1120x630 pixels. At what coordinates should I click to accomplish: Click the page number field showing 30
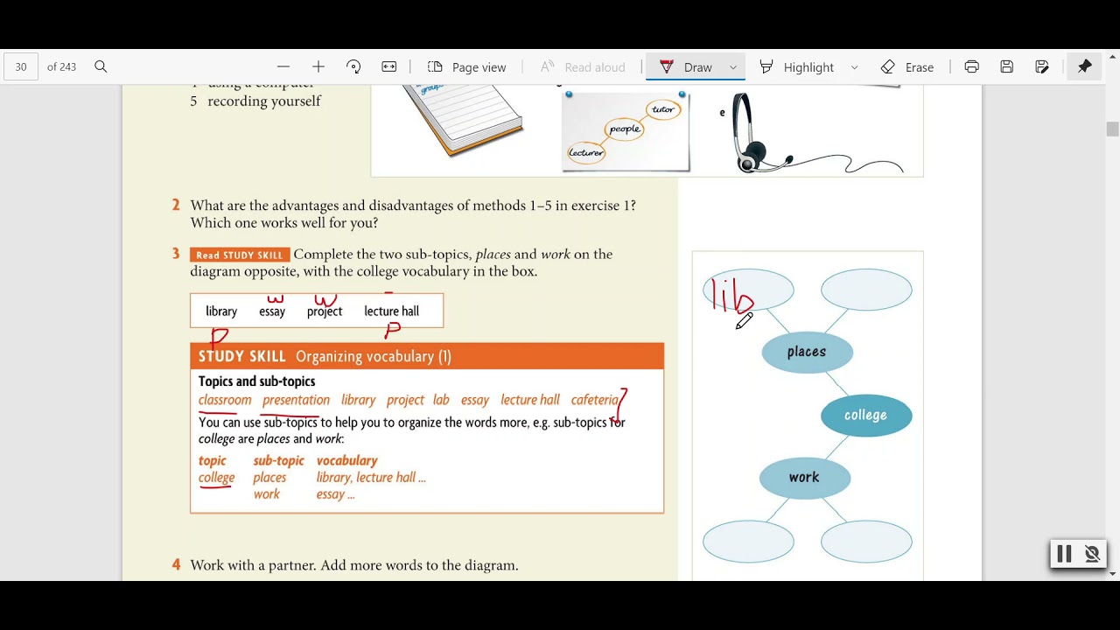(x=21, y=66)
